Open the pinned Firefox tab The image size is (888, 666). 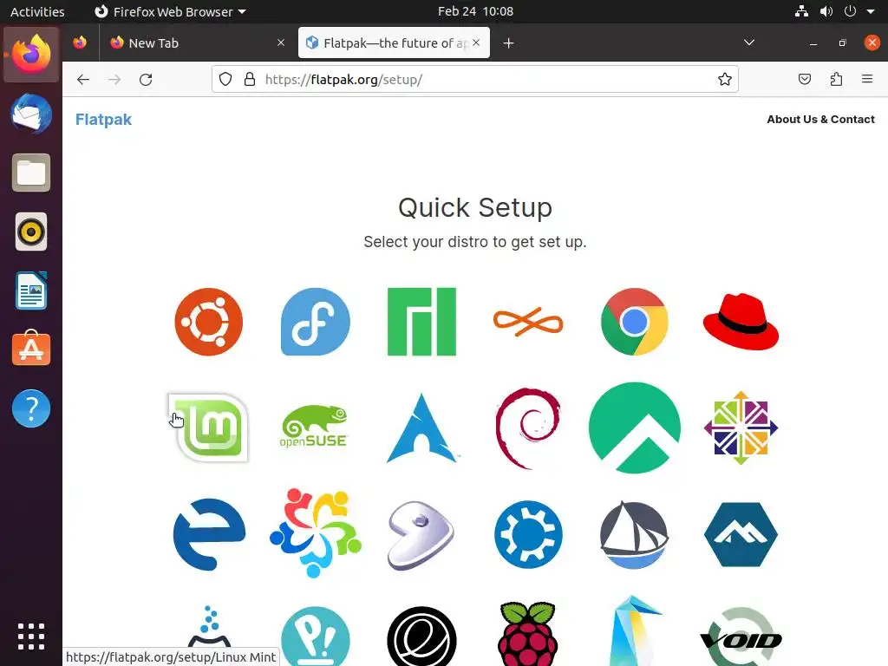[x=80, y=43]
